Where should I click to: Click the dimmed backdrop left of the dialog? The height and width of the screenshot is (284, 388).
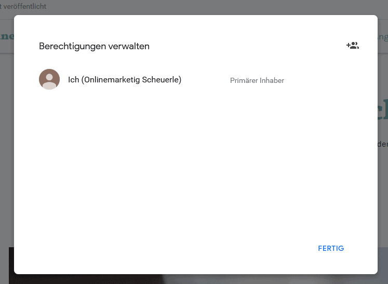(x=6, y=155)
